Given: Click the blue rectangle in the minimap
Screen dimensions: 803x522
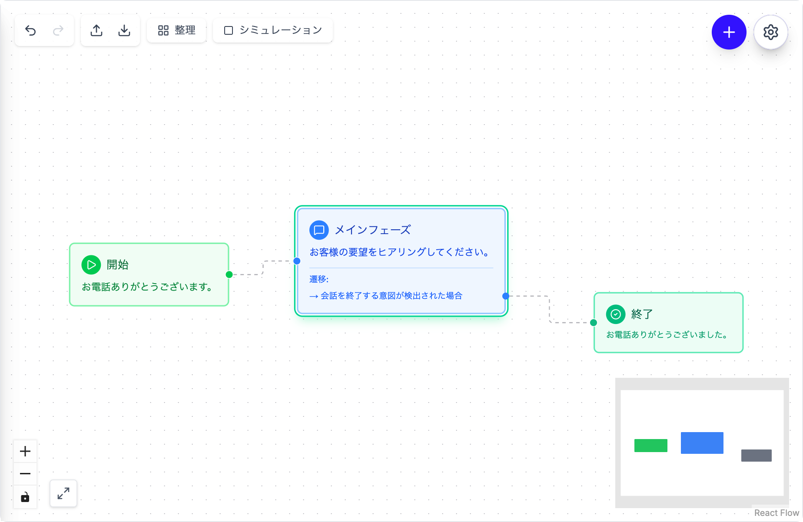Looking at the screenshot, I should click(x=702, y=443).
